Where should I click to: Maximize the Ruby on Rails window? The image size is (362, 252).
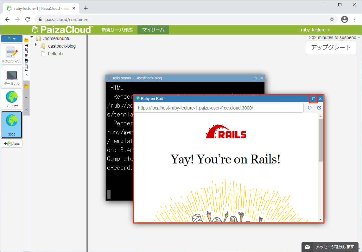pos(314,99)
